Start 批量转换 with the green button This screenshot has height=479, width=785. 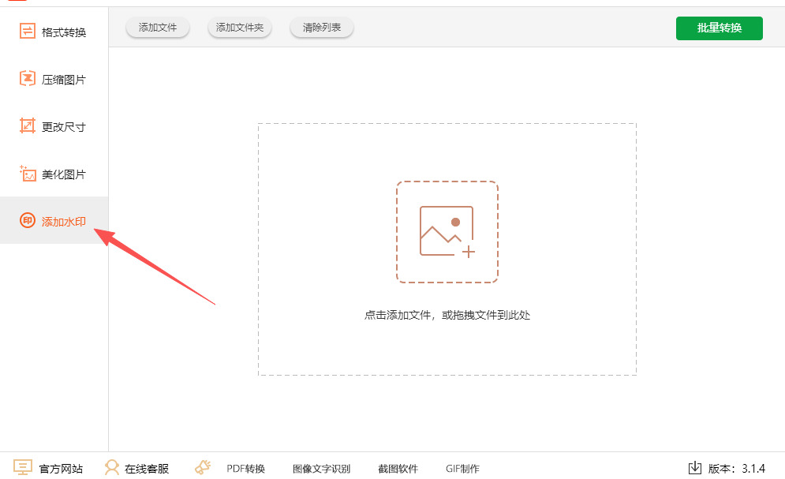click(x=720, y=28)
